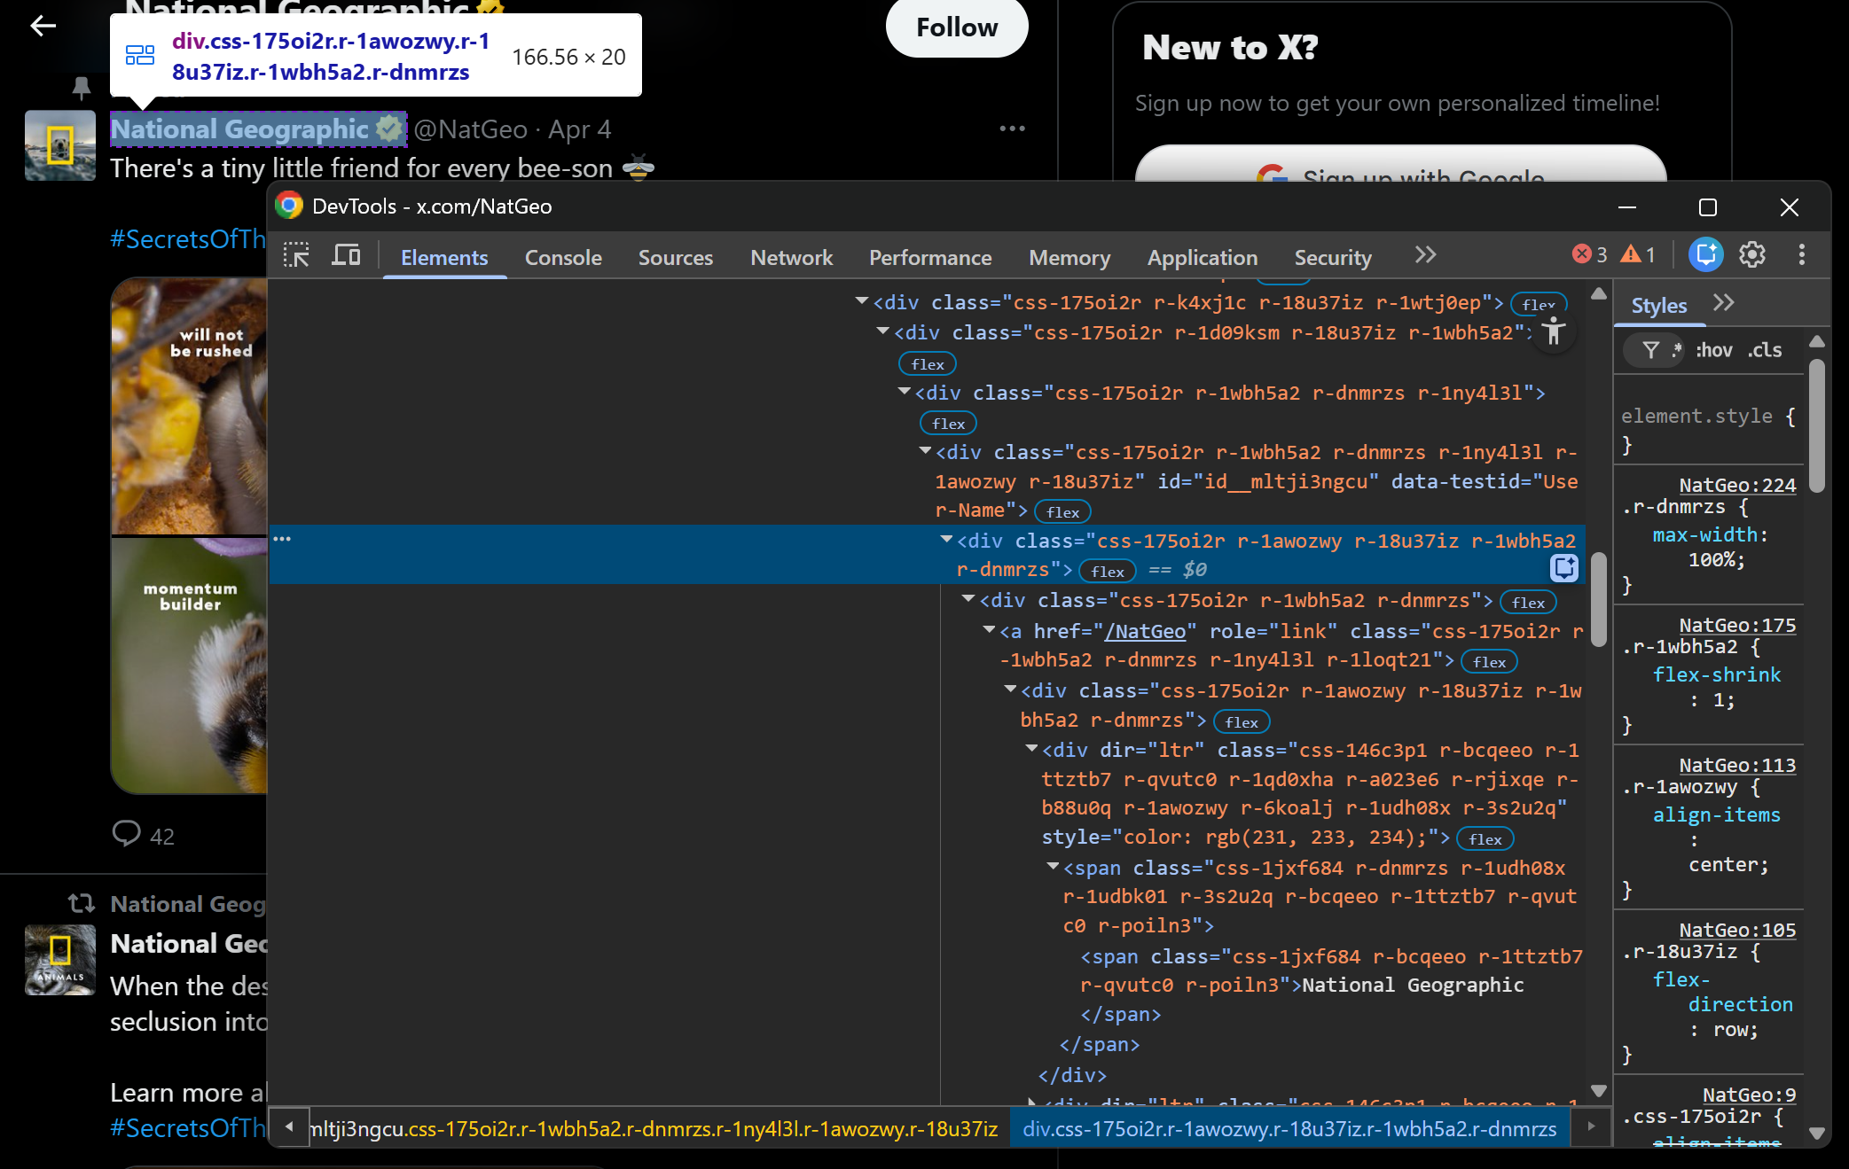Open the Memory tab
The image size is (1849, 1169).
pos(1069,257)
